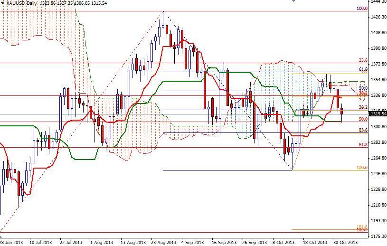Click the orange 161.8 Fibonacci extension label
The height and width of the screenshot is (246, 387).
point(362,227)
